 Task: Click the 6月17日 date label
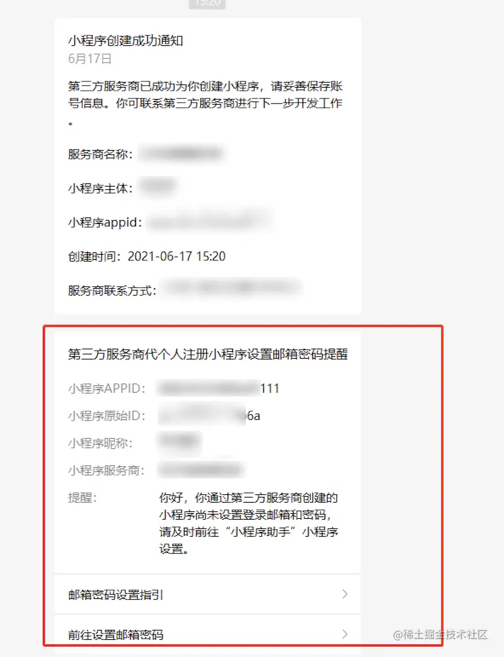(89, 59)
